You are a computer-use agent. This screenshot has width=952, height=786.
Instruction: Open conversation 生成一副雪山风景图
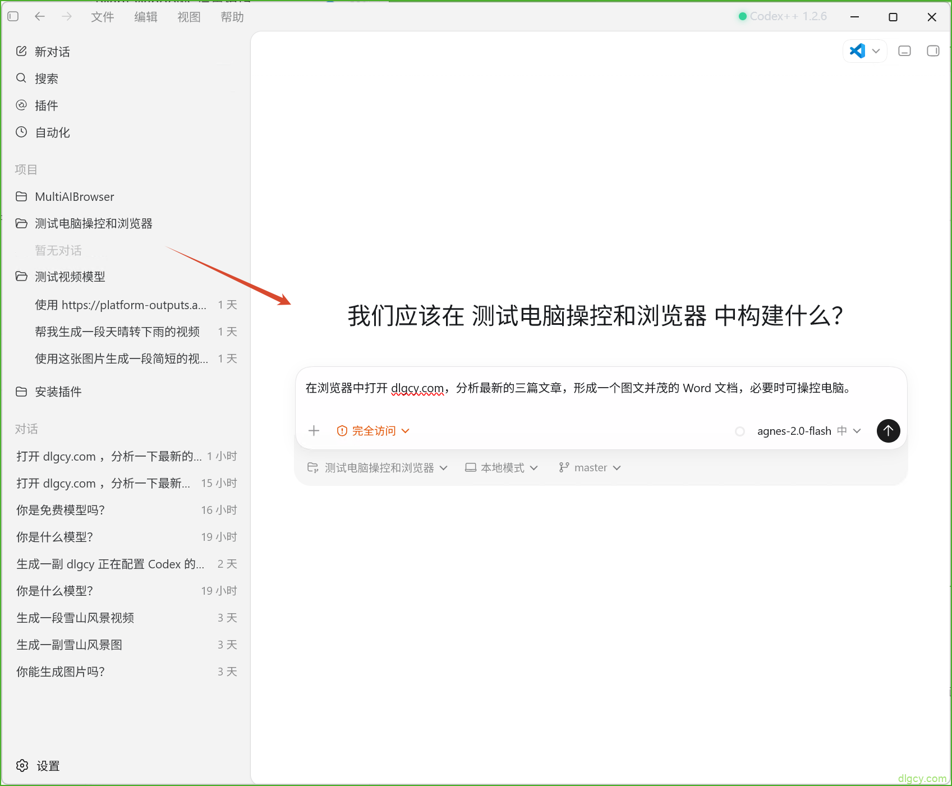click(x=126, y=645)
